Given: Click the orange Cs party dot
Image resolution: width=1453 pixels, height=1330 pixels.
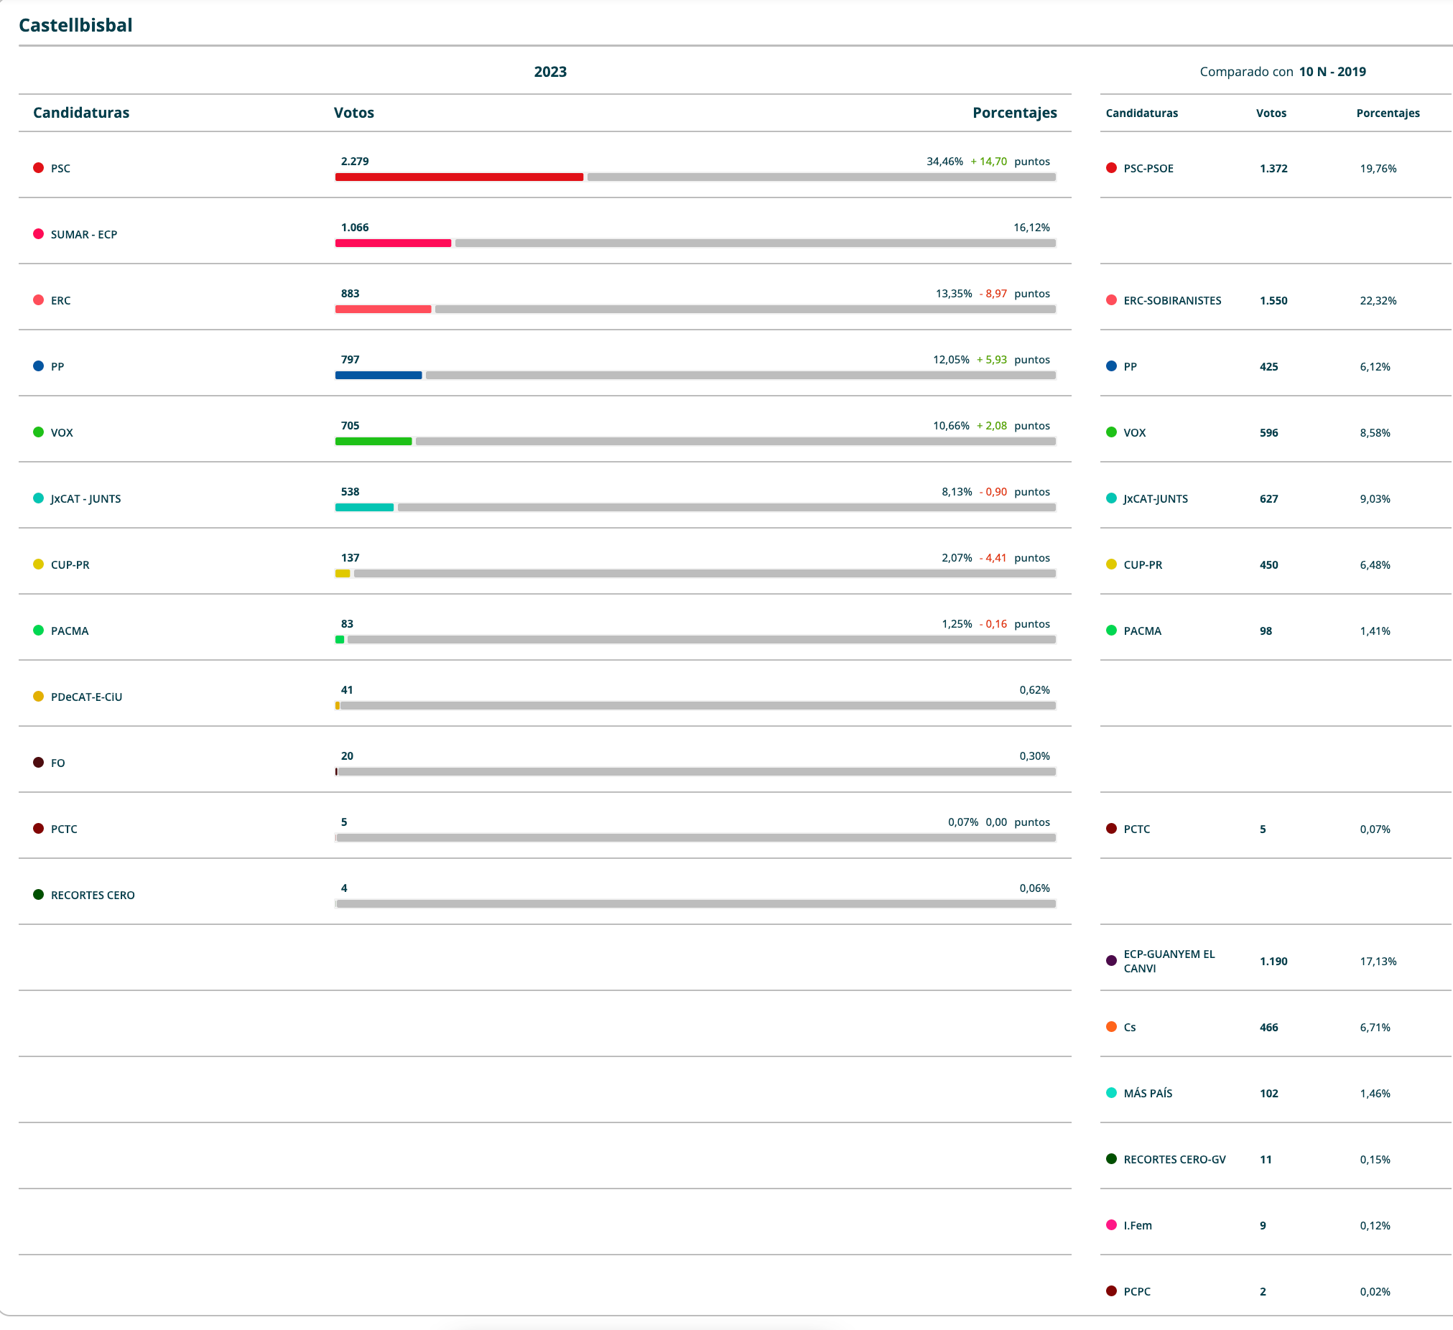Looking at the screenshot, I should point(1111,1027).
